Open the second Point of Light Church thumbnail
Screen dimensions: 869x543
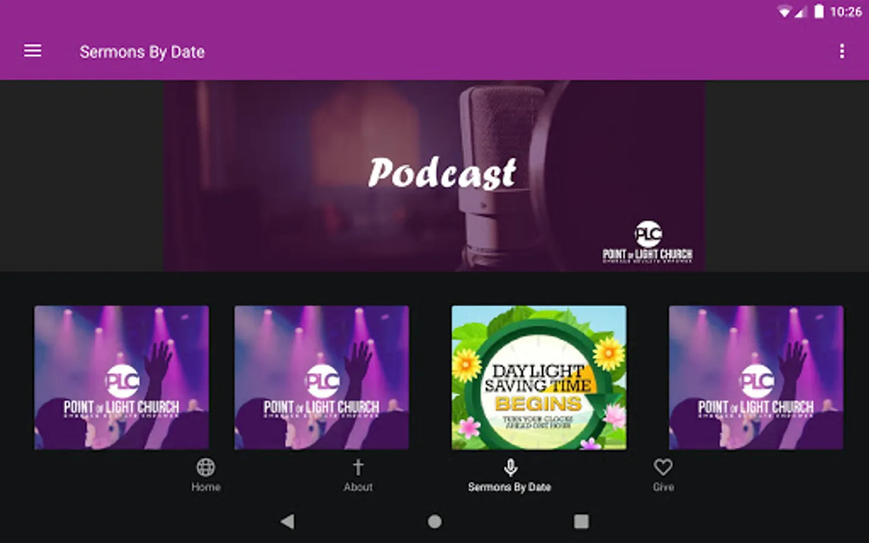(x=322, y=378)
